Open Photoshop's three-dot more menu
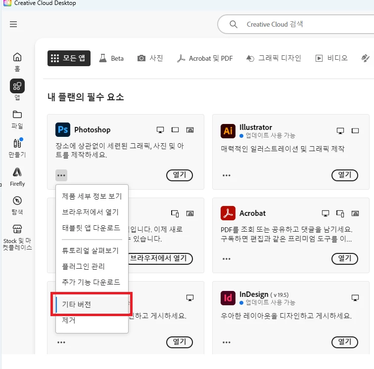 (x=61, y=175)
